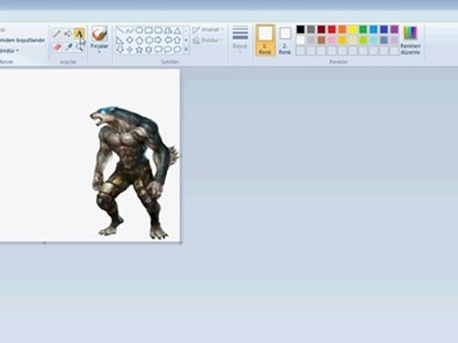Choose the Four-point star shape

(130, 50)
